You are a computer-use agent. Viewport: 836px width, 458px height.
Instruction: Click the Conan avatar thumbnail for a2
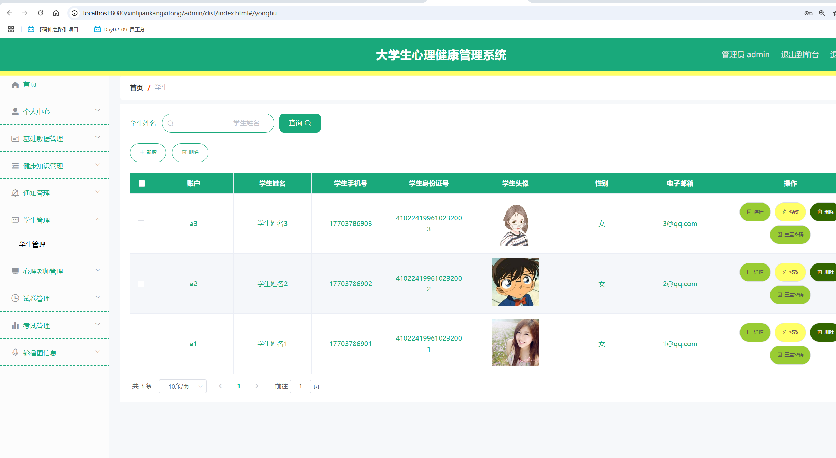(515, 282)
